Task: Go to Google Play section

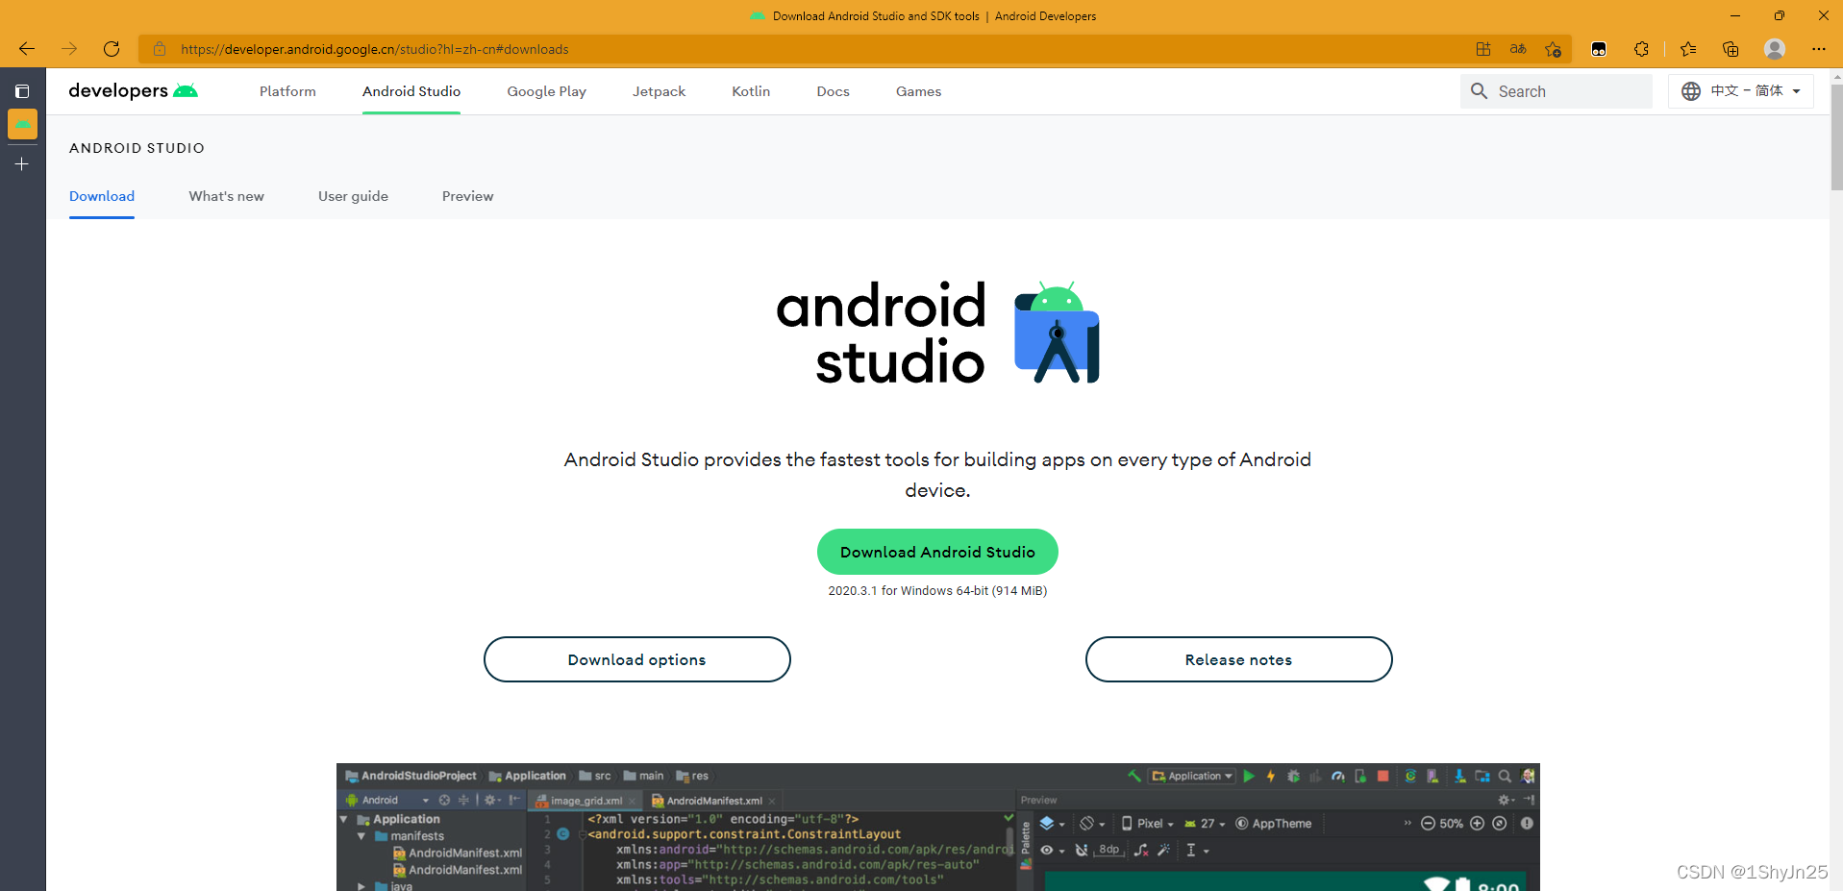Action: click(546, 91)
